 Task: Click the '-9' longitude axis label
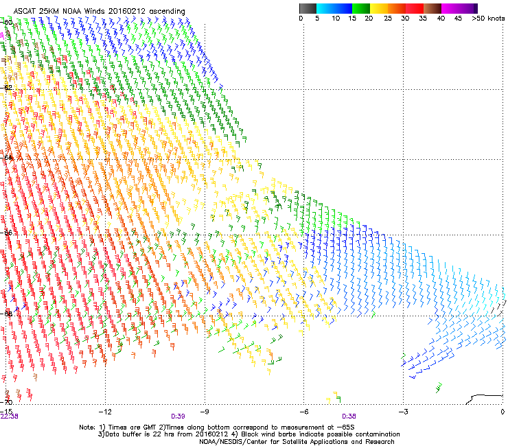(x=204, y=412)
